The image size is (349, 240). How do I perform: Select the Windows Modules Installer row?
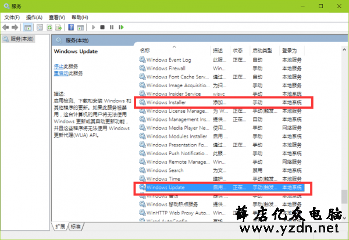[220, 136]
